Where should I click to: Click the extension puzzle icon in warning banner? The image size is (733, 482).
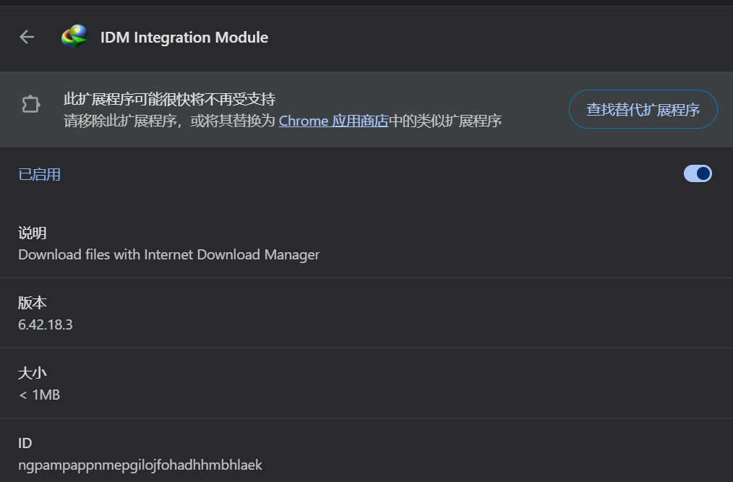(x=30, y=105)
